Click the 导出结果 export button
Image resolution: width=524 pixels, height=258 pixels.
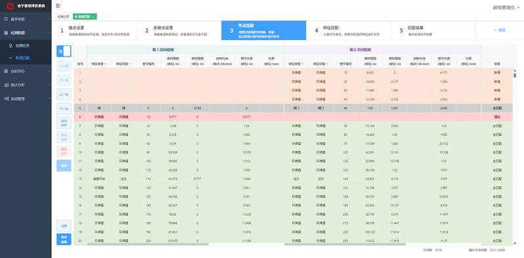64,239
